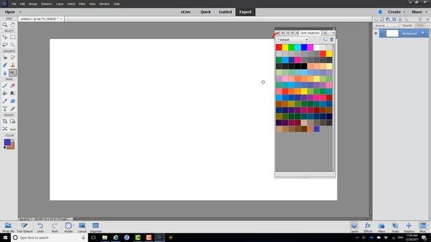Select the Horizontal Type tool
The image size is (431, 242).
coord(5,109)
